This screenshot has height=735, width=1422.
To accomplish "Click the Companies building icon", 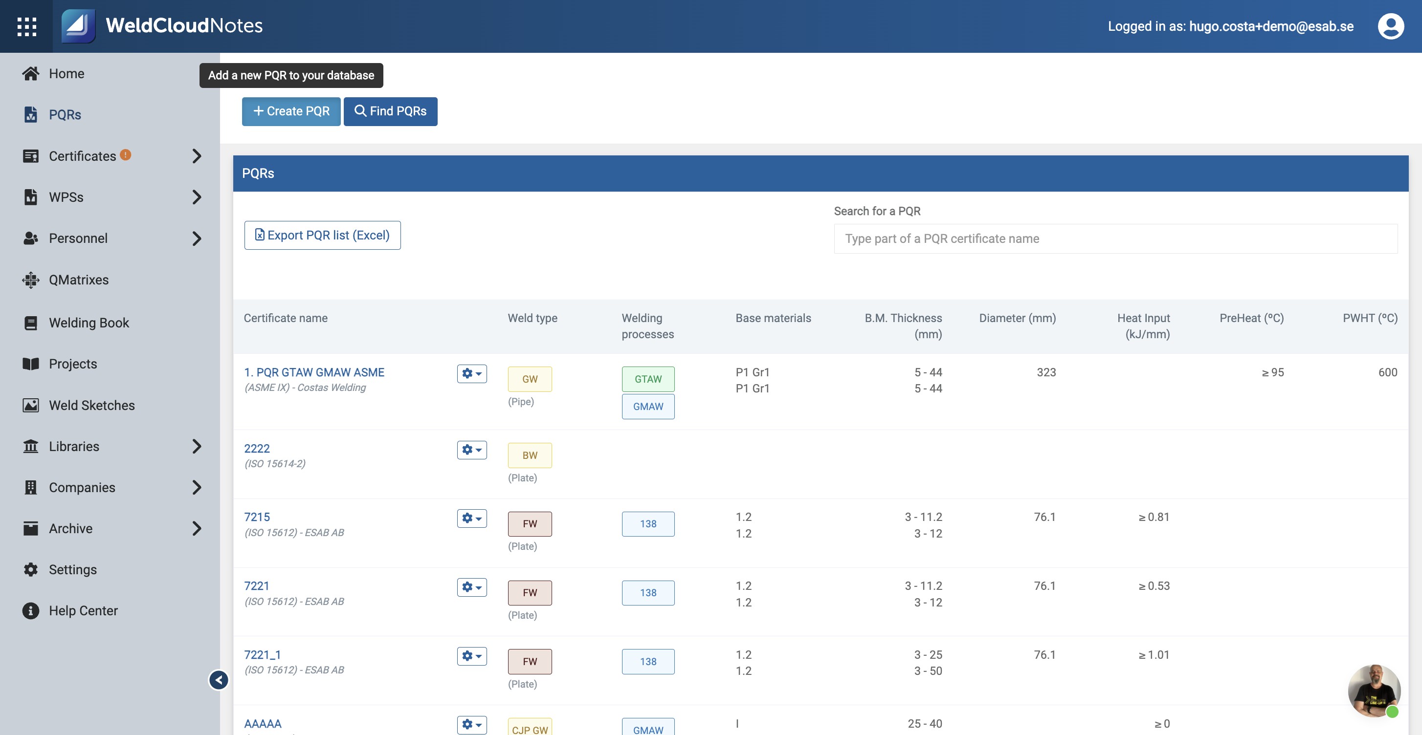I will click(x=31, y=487).
